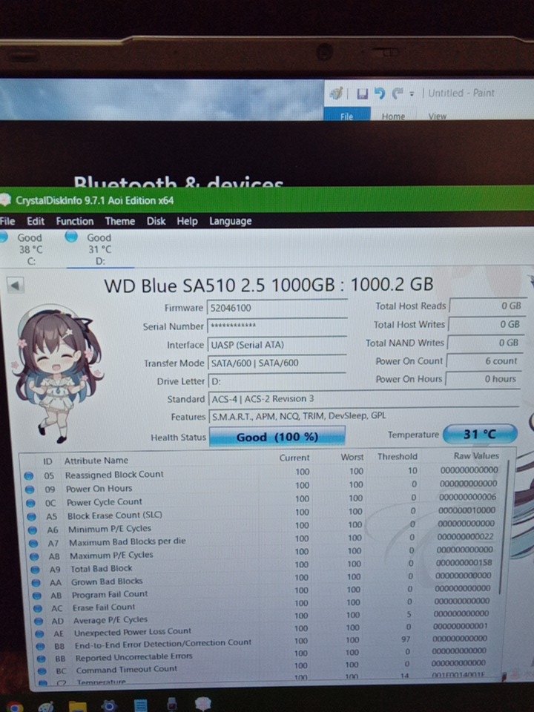This screenshot has height=712, width=534.
Task: Open the blue document icon on the taskbar
Action: coord(140,705)
